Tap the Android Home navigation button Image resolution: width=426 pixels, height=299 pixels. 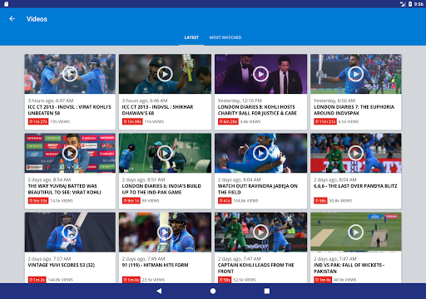tap(213, 291)
